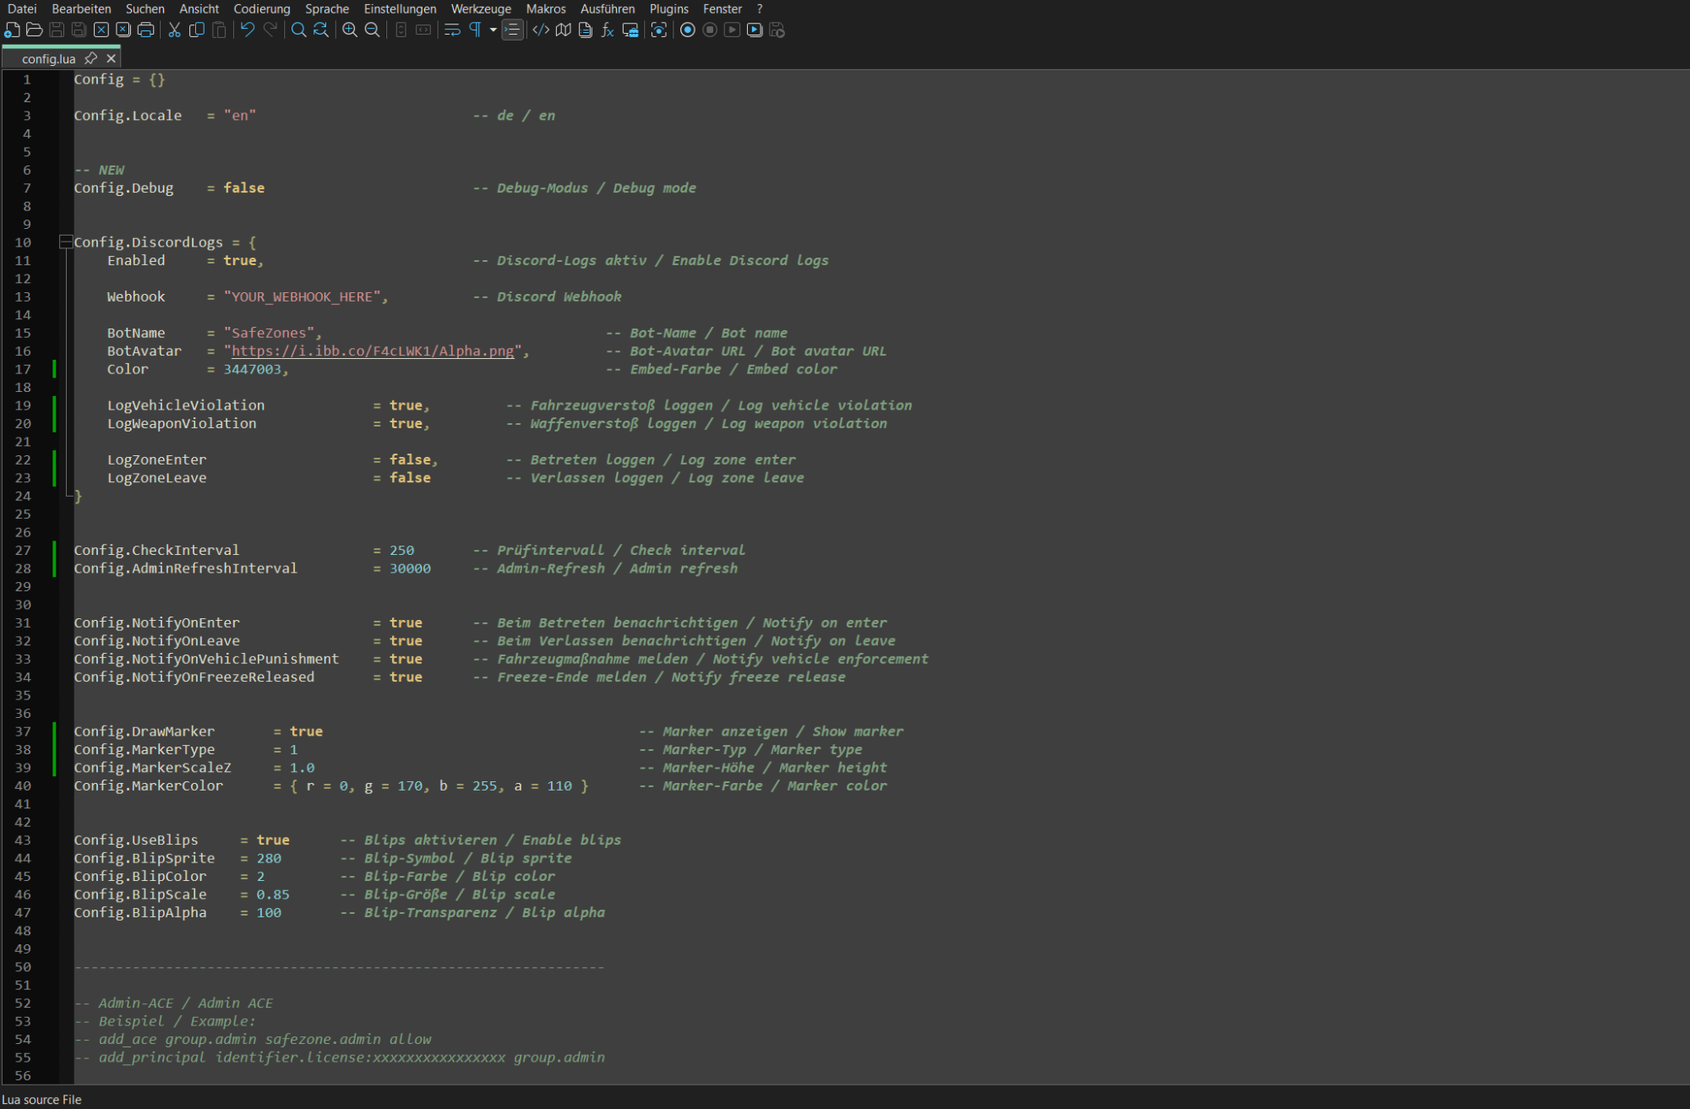Click the cut scissors icon
The image size is (1690, 1109).
(174, 30)
